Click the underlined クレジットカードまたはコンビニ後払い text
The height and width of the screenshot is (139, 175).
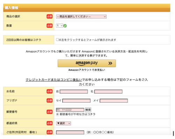click(54, 80)
